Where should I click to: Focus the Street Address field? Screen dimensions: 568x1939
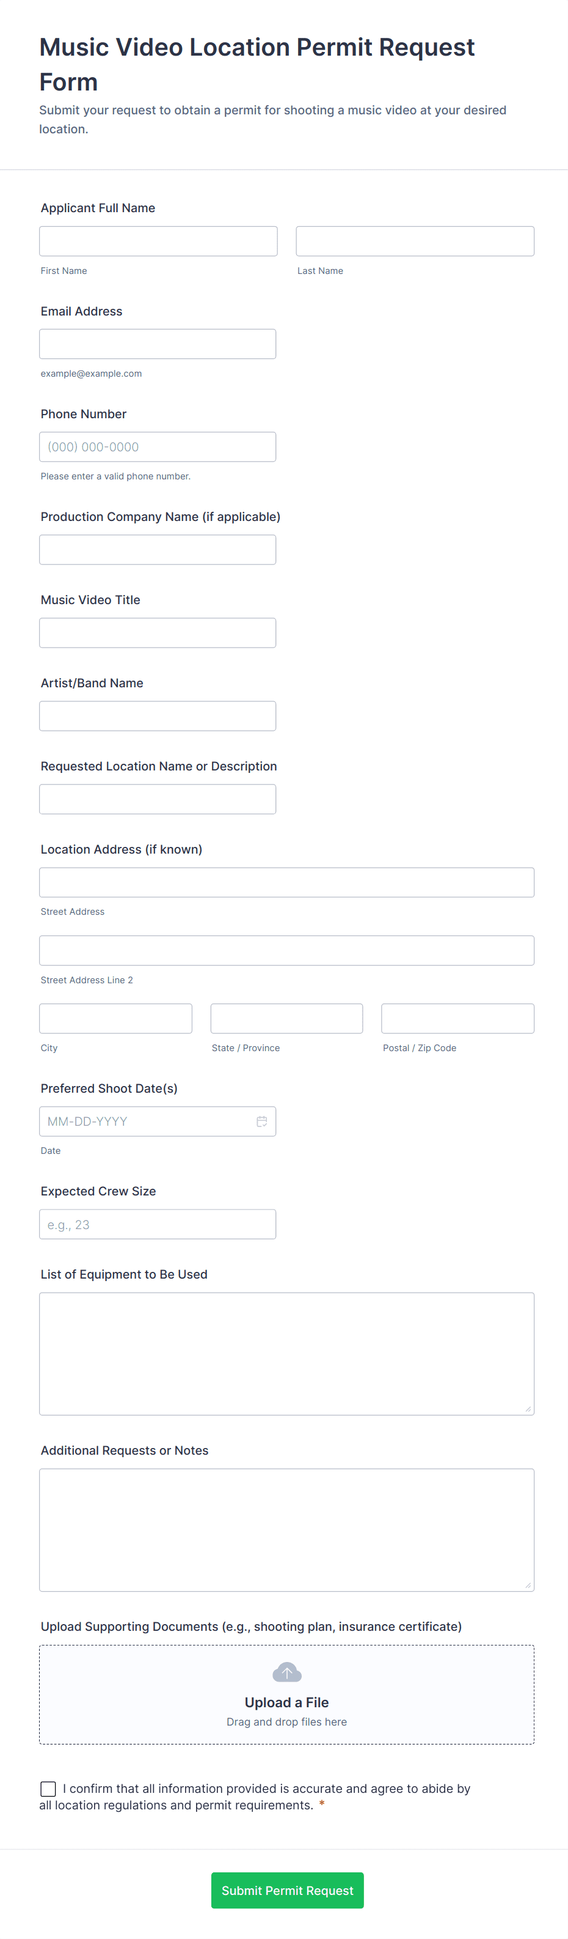[x=286, y=882]
